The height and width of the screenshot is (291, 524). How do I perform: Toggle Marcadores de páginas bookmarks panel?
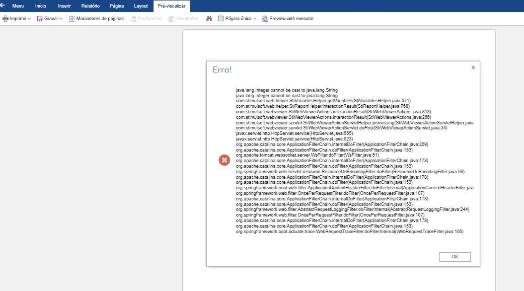point(96,19)
